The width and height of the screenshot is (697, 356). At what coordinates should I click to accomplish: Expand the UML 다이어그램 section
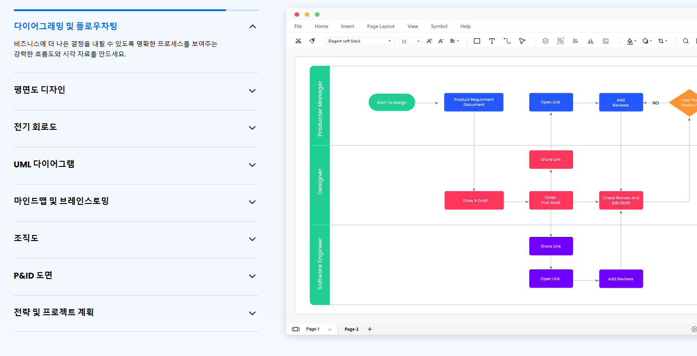click(253, 165)
